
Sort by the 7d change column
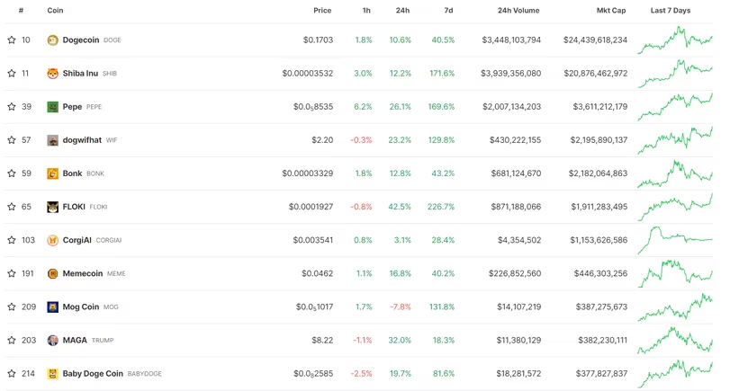pyautogui.click(x=448, y=11)
